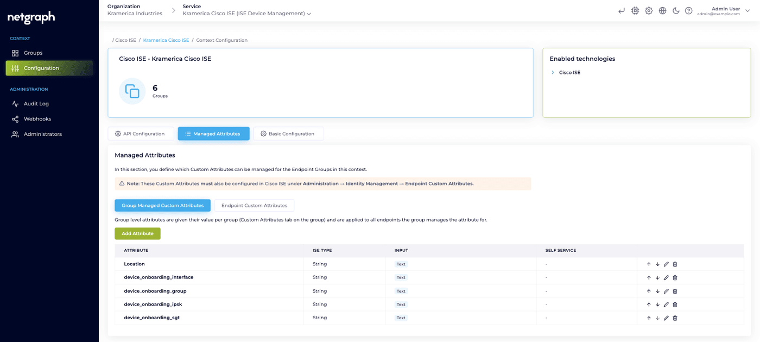
Task: Edit device_onboarding_ipsk attribute
Action: point(666,305)
